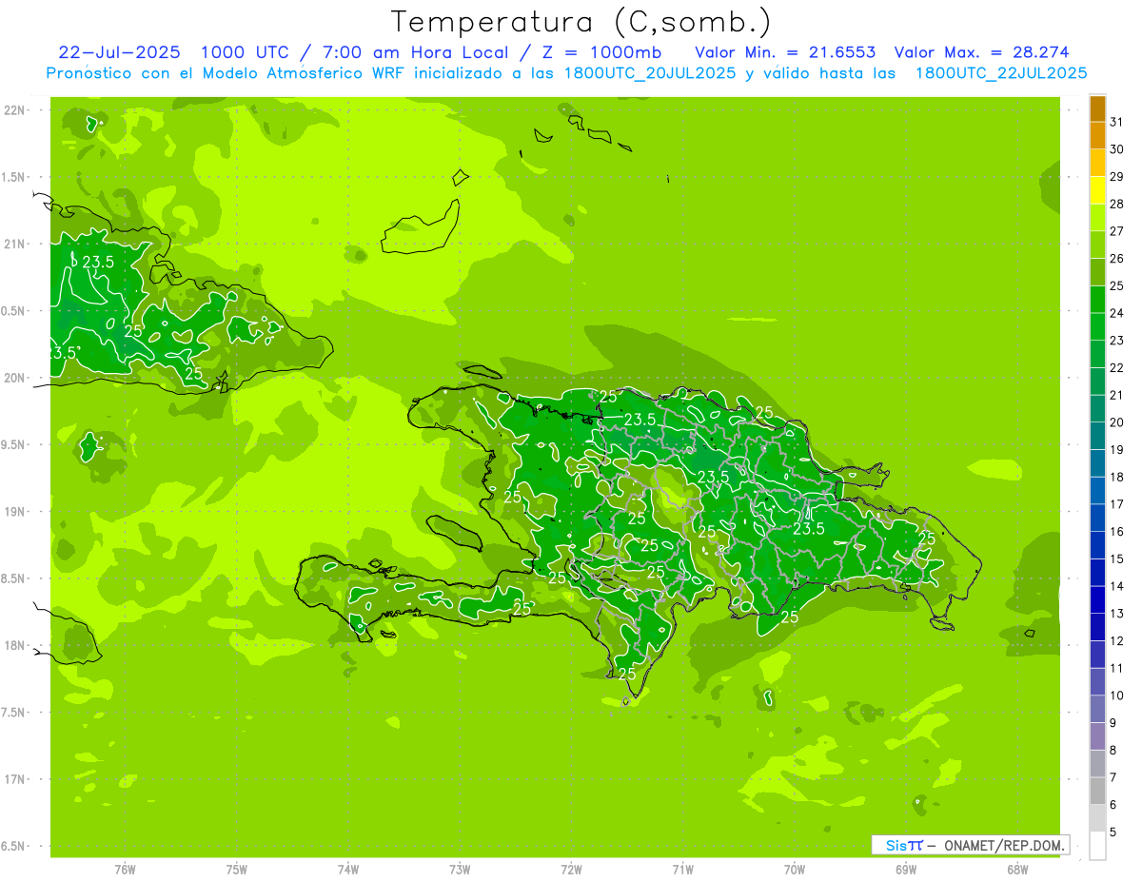This screenshot has width=1142, height=882.
Task: Pick the blue swatch between legend 16 and 17
Action: point(1097,518)
